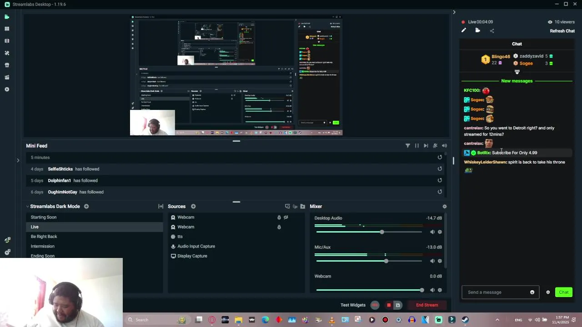582x327 pixels.
Task: Mute Webcam audio in Mixer
Action: point(432,290)
